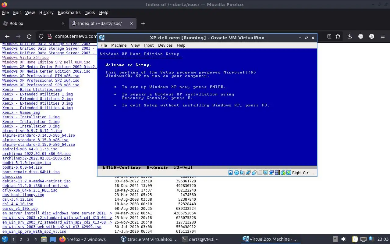
Task: Click the optical drive indicator in VirtualBox status bar
Action: tap(236, 173)
